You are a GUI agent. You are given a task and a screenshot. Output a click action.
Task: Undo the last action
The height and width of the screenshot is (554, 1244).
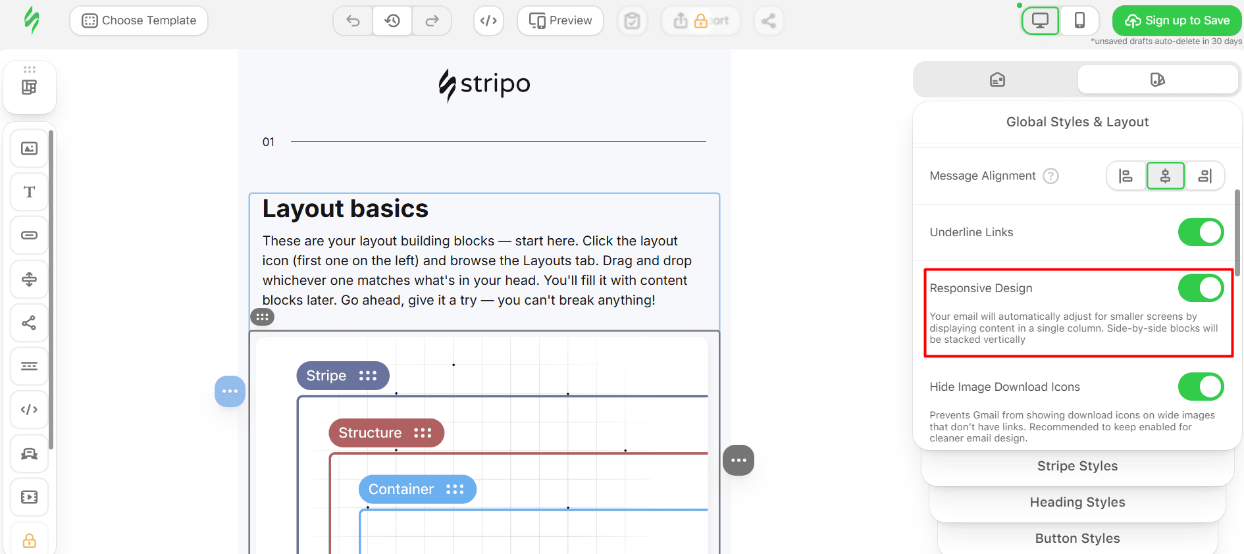[353, 20]
